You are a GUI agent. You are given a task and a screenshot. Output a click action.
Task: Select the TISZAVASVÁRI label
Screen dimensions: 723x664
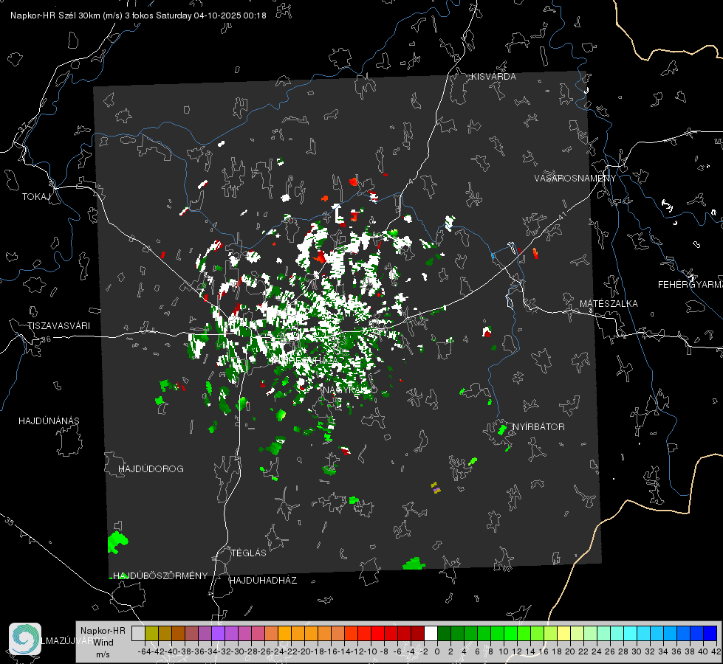click(58, 326)
